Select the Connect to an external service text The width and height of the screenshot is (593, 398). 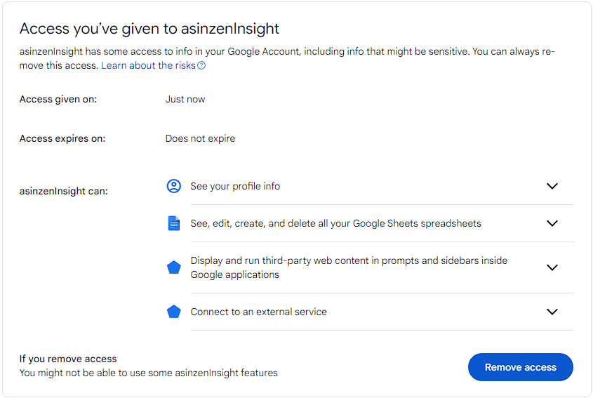click(x=258, y=312)
